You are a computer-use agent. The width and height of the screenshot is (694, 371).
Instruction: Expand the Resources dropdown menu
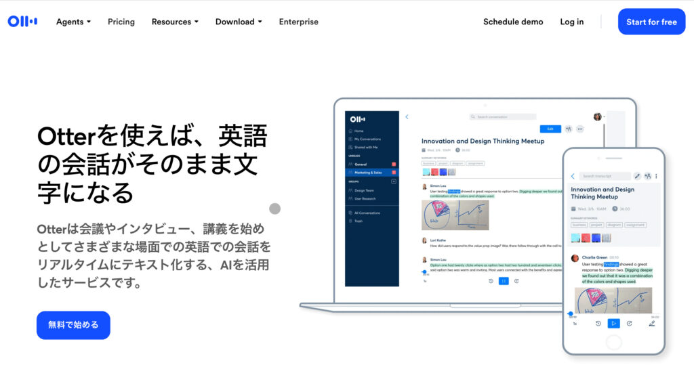(x=175, y=22)
